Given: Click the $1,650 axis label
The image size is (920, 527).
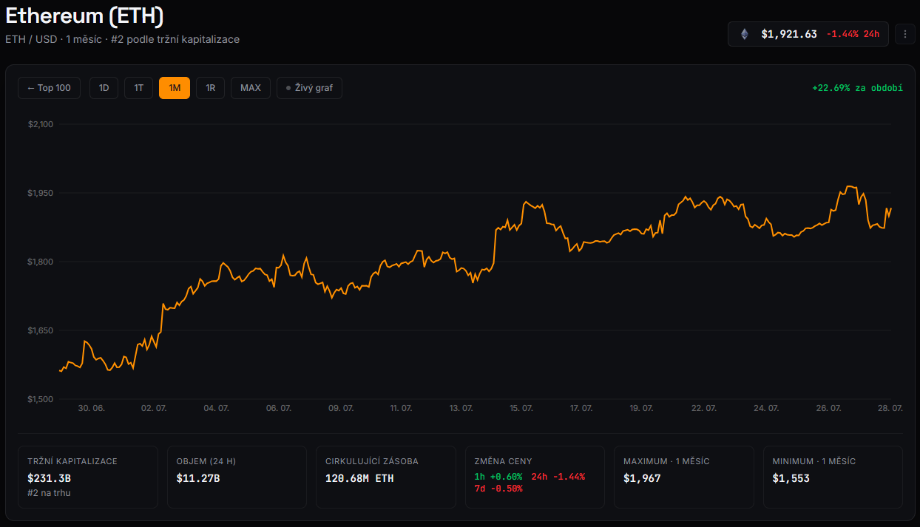Looking at the screenshot, I should point(41,330).
